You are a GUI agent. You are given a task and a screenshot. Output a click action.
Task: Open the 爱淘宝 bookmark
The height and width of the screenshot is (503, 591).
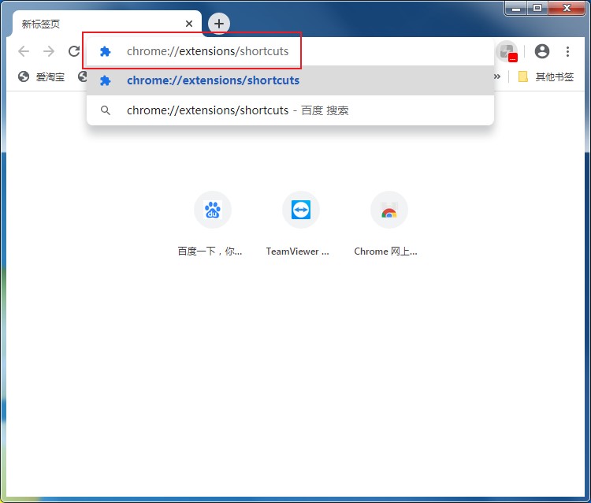pyautogui.click(x=42, y=76)
